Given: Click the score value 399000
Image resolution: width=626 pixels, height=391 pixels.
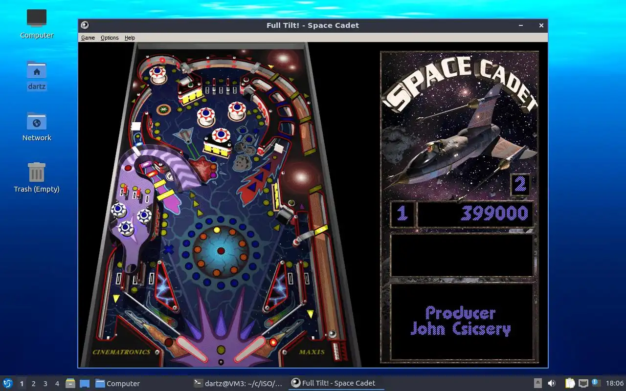Looking at the screenshot, I should click(x=494, y=213).
